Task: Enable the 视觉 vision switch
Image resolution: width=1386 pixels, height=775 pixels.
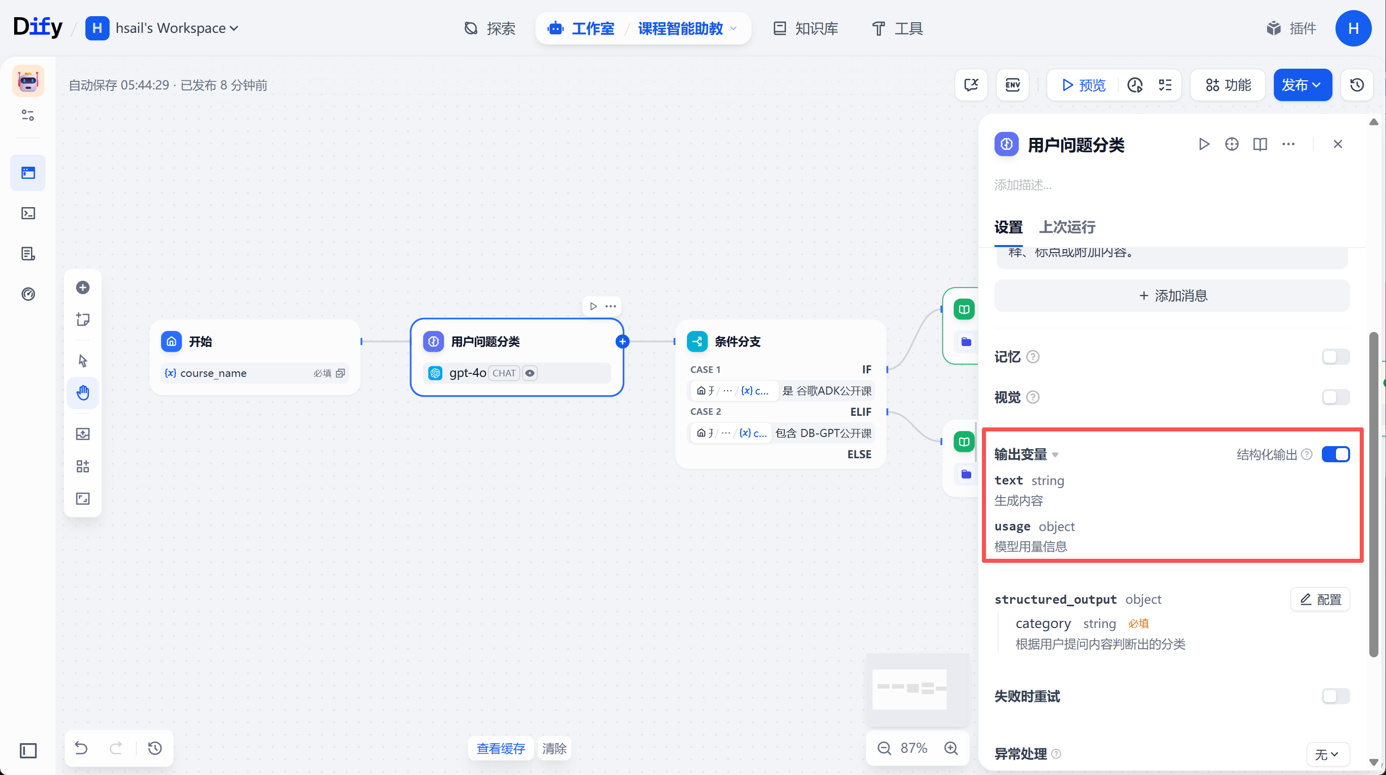Action: point(1335,397)
